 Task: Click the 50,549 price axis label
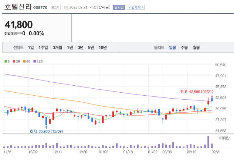[x=221, y=65]
